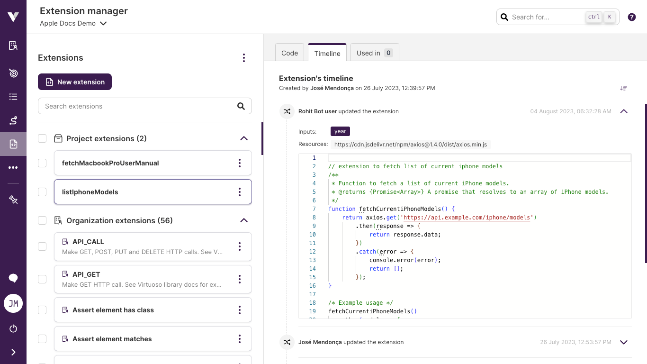Click the Virtuoso logo in sidebar
This screenshot has width=647, height=364.
click(13, 17)
